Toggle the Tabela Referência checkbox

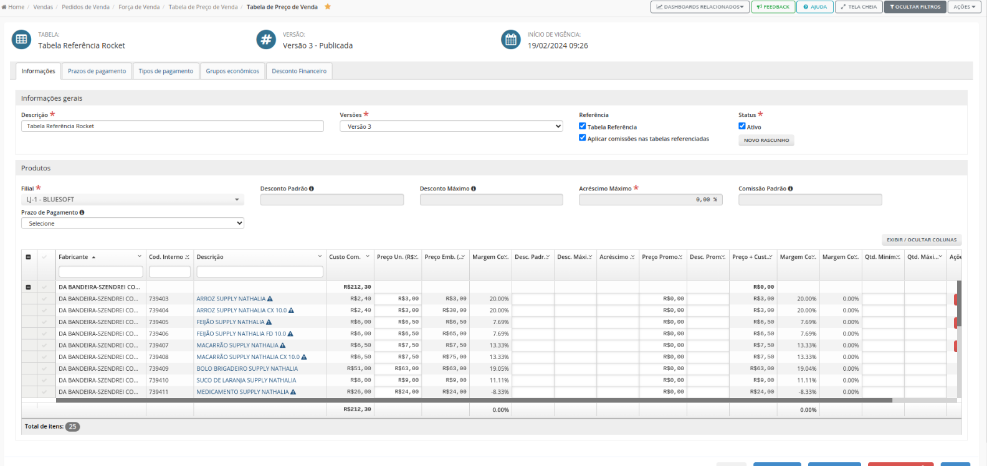(x=583, y=126)
